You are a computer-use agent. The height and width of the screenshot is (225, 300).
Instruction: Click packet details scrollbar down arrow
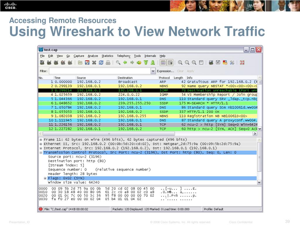259,182
